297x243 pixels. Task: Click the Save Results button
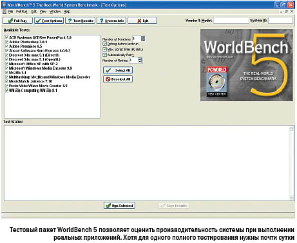tap(174, 206)
